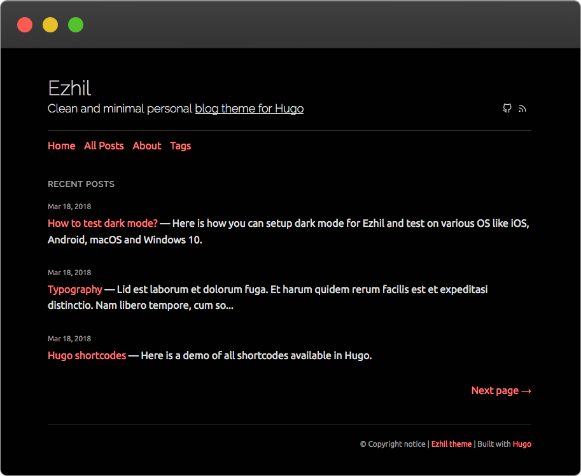The image size is (581, 476).
Task: Navigate to Home in the menu
Action: (61, 146)
